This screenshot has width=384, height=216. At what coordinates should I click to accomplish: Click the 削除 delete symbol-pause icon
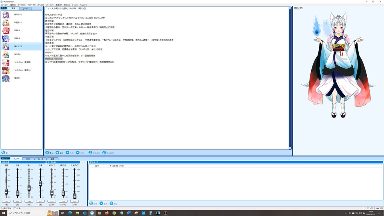pos(112,203)
